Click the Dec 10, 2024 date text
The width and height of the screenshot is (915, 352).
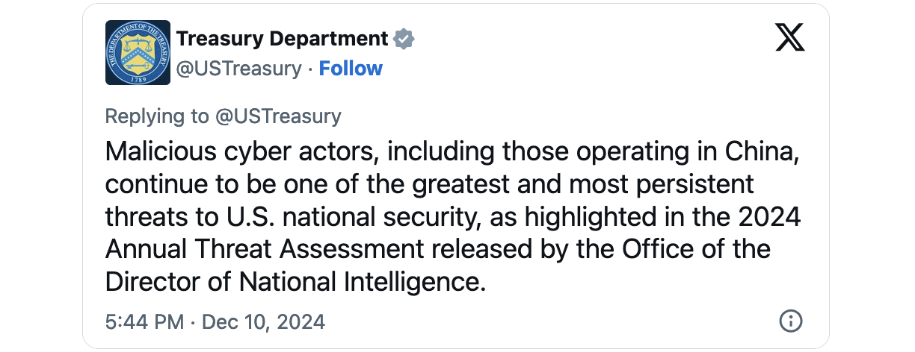pos(264,321)
